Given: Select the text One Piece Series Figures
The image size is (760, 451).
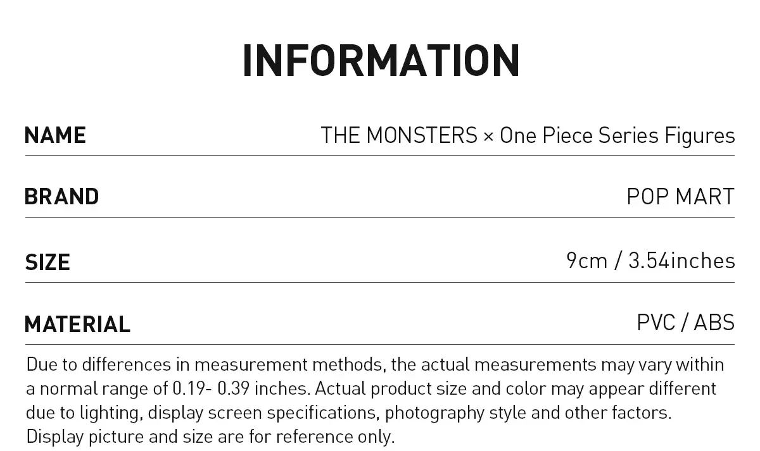Looking at the screenshot, I should click(617, 135).
